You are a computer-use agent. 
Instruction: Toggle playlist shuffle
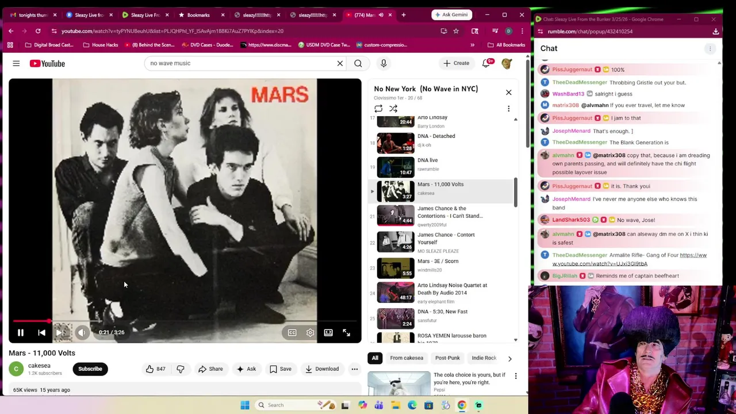coord(393,109)
